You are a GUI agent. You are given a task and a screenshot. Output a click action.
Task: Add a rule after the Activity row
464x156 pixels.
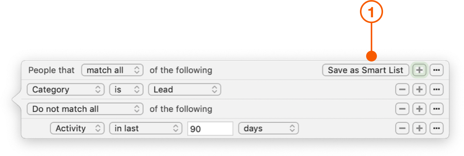tap(419, 128)
